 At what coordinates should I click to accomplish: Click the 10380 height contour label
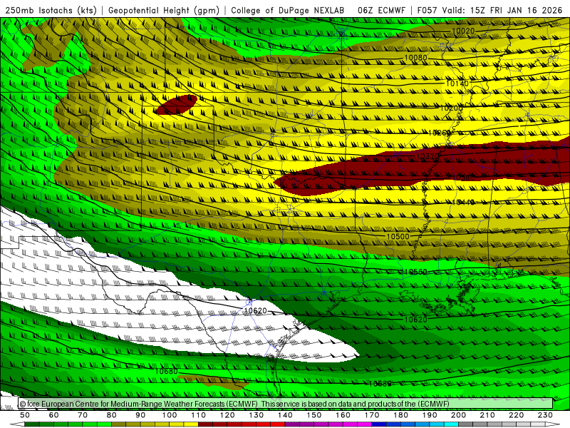coord(463,178)
